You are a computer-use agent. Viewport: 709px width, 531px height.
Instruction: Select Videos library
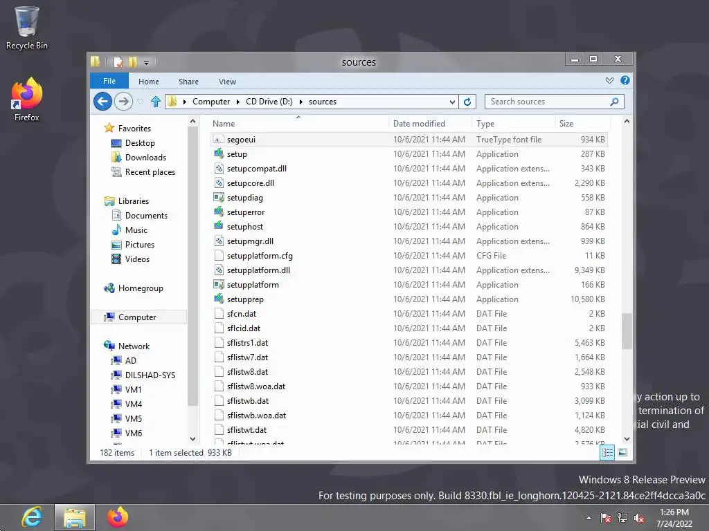click(137, 259)
